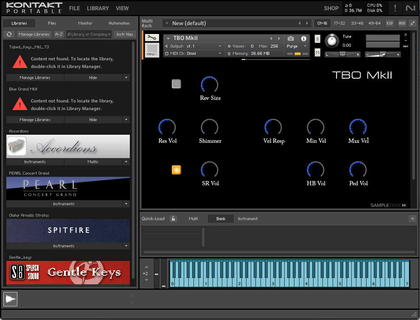Switch to the Monitor tab
Image resolution: width=420 pixels, height=320 pixels.
[x=84, y=23]
